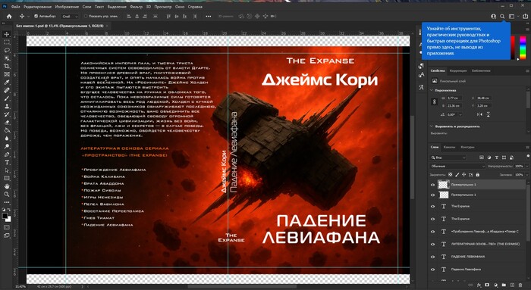This screenshot has height=290, width=531.
Task: Open the Фильтр menu
Action: [136, 6]
